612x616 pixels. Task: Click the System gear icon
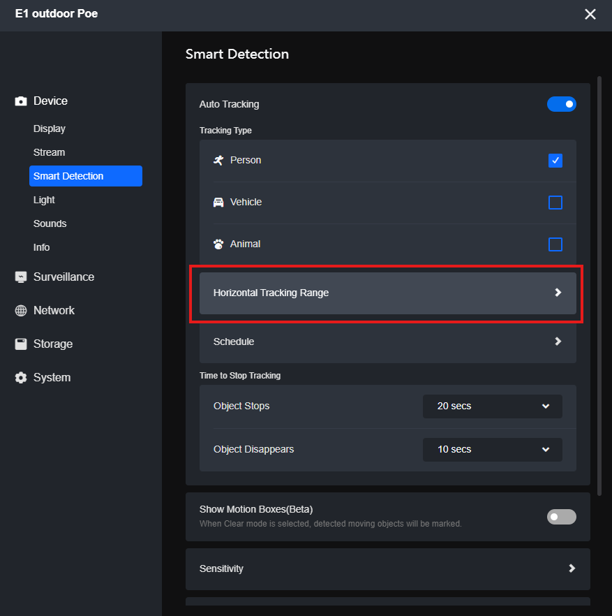(x=21, y=378)
